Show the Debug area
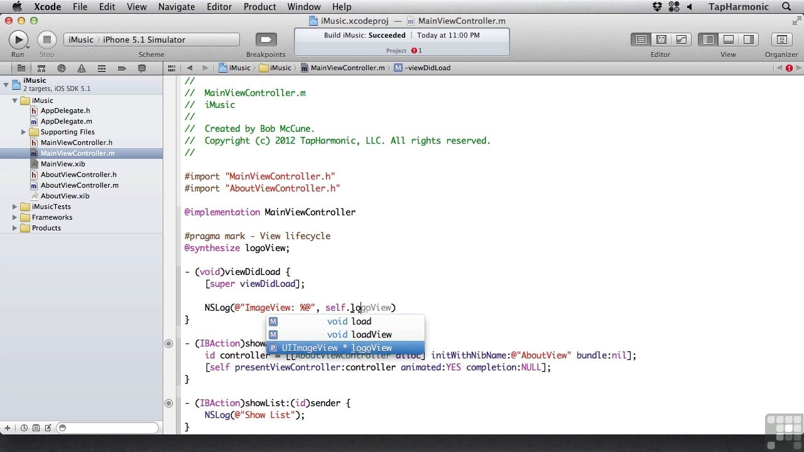The image size is (804, 452). pyautogui.click(x=729, y=40)
